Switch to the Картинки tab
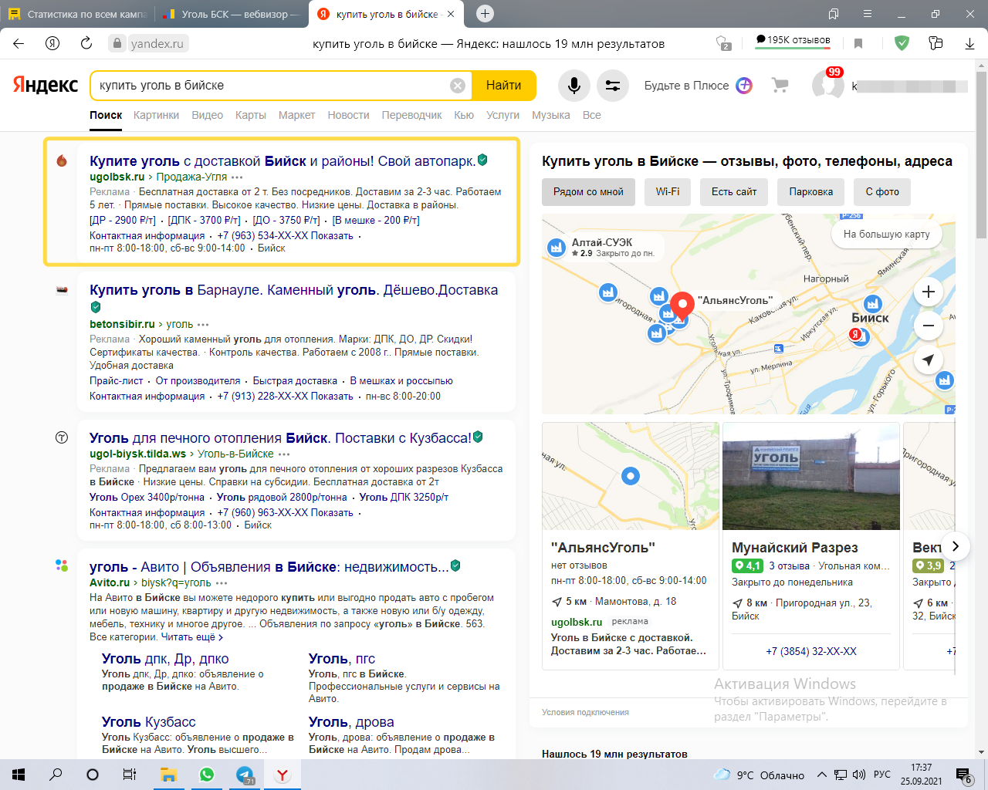988x790 pixels. (156, 115)
